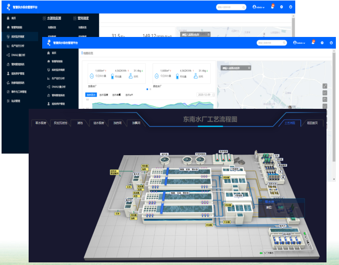
Task: Open the Admin user dropdown in the back window
Action: point(259,7)
